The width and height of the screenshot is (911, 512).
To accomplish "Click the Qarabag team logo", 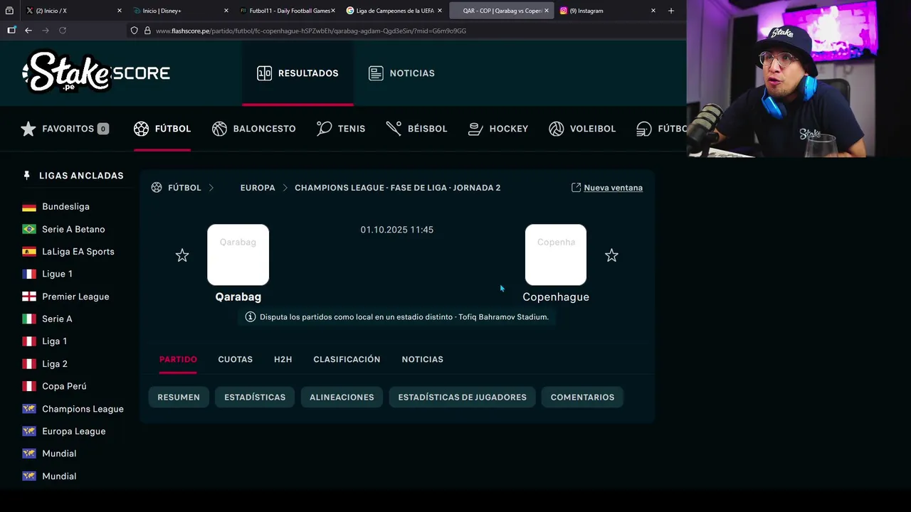I will (x=238, y=255).
